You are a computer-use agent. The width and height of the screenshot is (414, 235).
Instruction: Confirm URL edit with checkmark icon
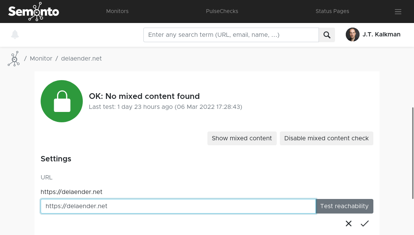click(x=365, y=223)
